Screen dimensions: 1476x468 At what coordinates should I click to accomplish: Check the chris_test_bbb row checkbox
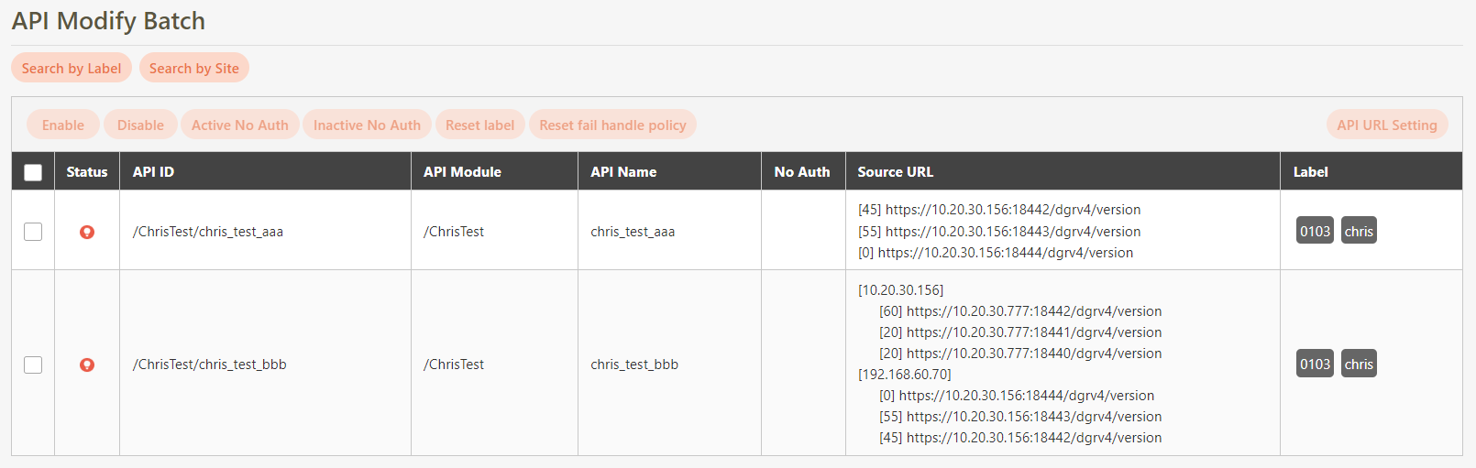33,365
